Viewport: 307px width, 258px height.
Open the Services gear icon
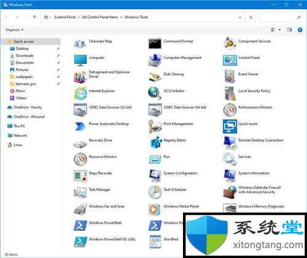point(230,158)
